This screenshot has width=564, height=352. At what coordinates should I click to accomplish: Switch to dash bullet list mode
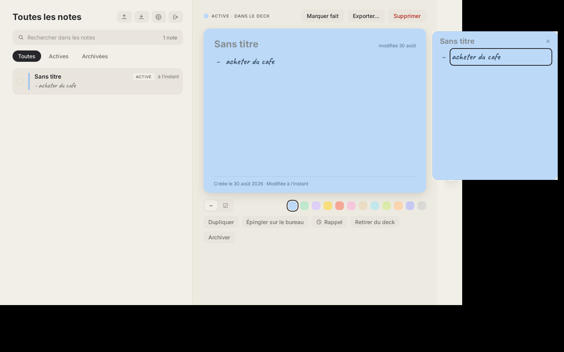(211, 206)
